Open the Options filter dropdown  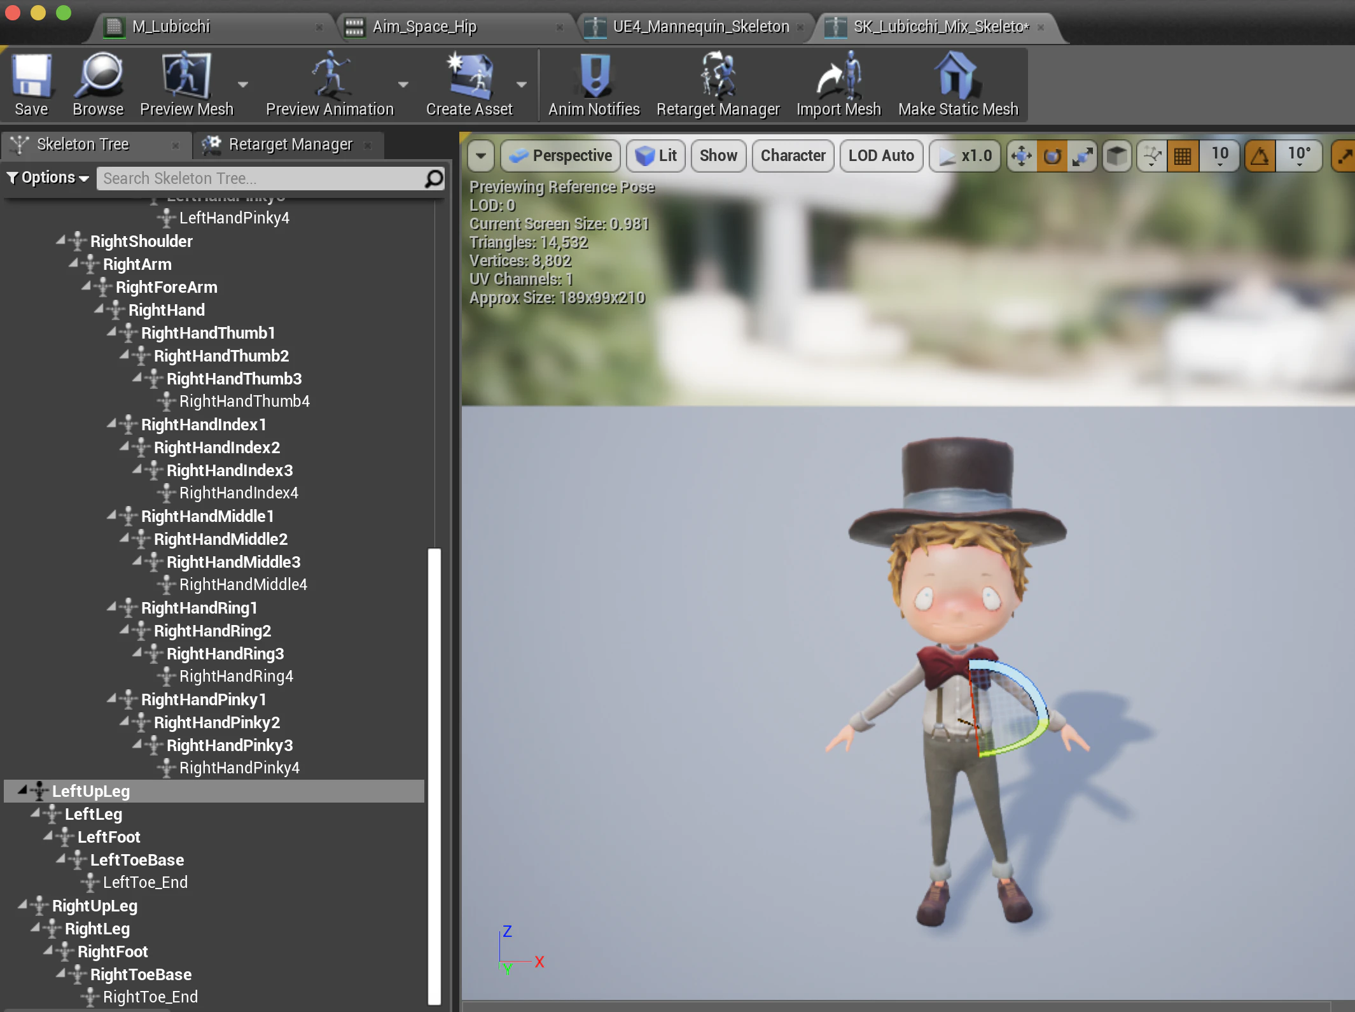[x=48, y=178]
